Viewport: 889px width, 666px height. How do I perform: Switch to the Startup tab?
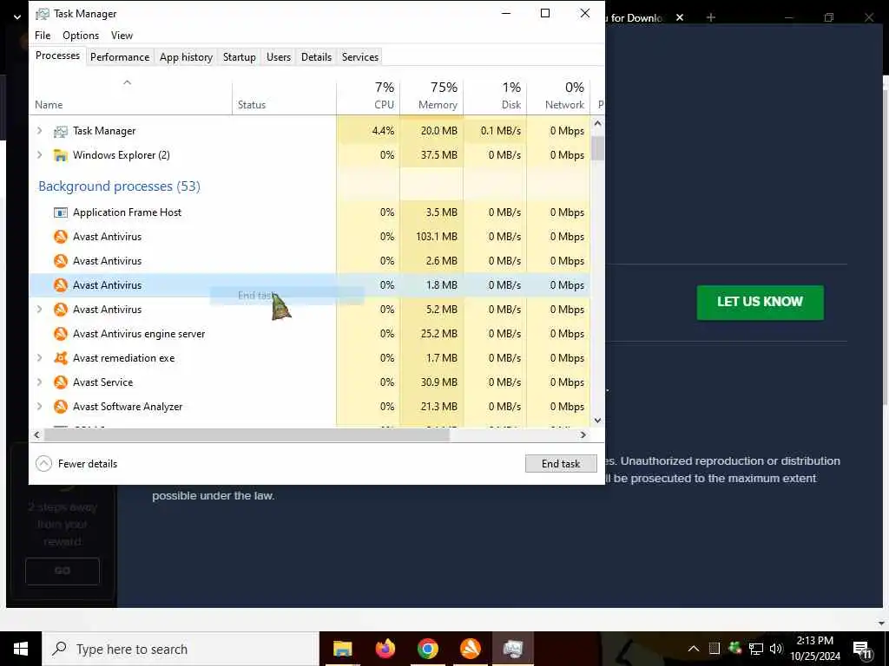coord(240,56)
